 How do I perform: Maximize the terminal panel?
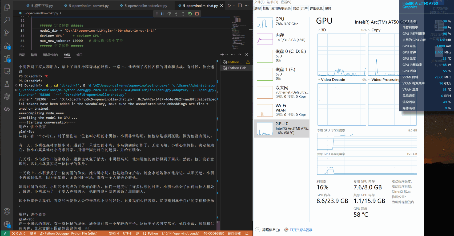click(x=240, y=55)
